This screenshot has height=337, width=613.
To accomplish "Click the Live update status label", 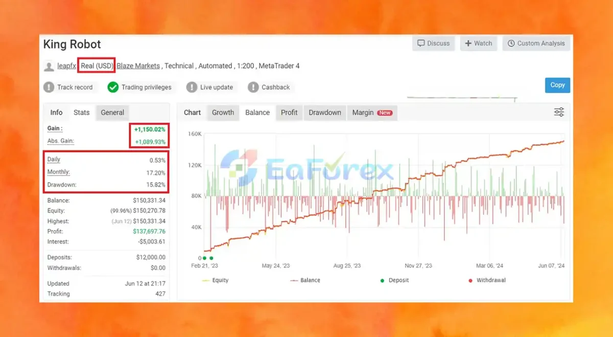I will click(x=217, y=87).
